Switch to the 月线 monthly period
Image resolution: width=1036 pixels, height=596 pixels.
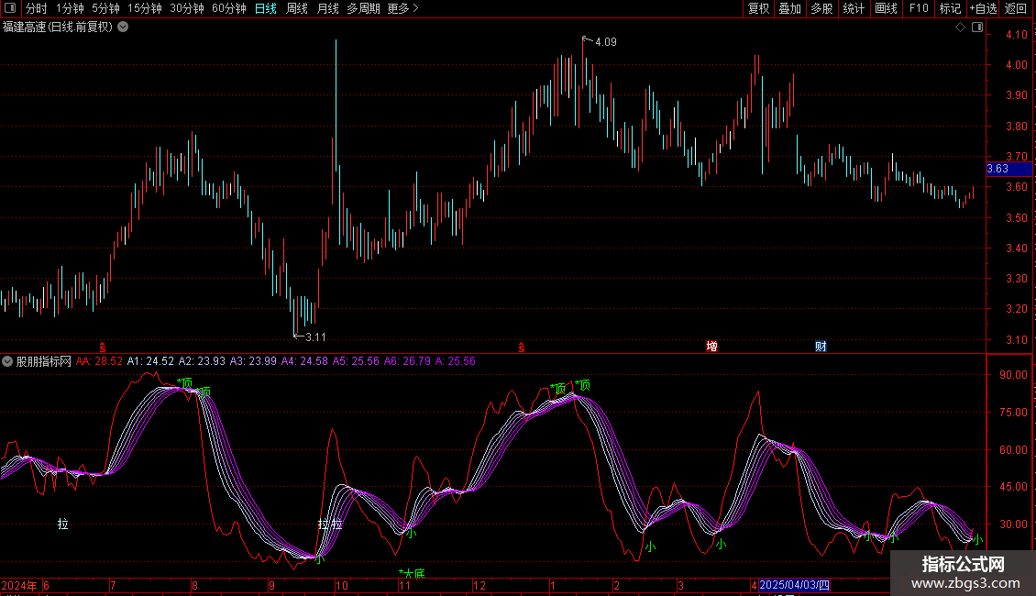(327, 8)
